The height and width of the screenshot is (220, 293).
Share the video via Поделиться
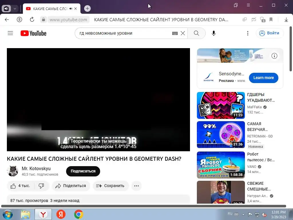click(x=71, y=186)
